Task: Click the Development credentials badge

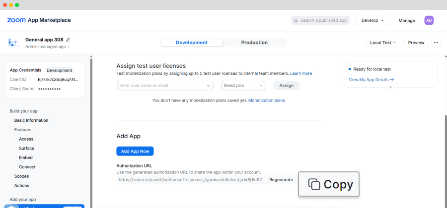Action: pos(59,70)
